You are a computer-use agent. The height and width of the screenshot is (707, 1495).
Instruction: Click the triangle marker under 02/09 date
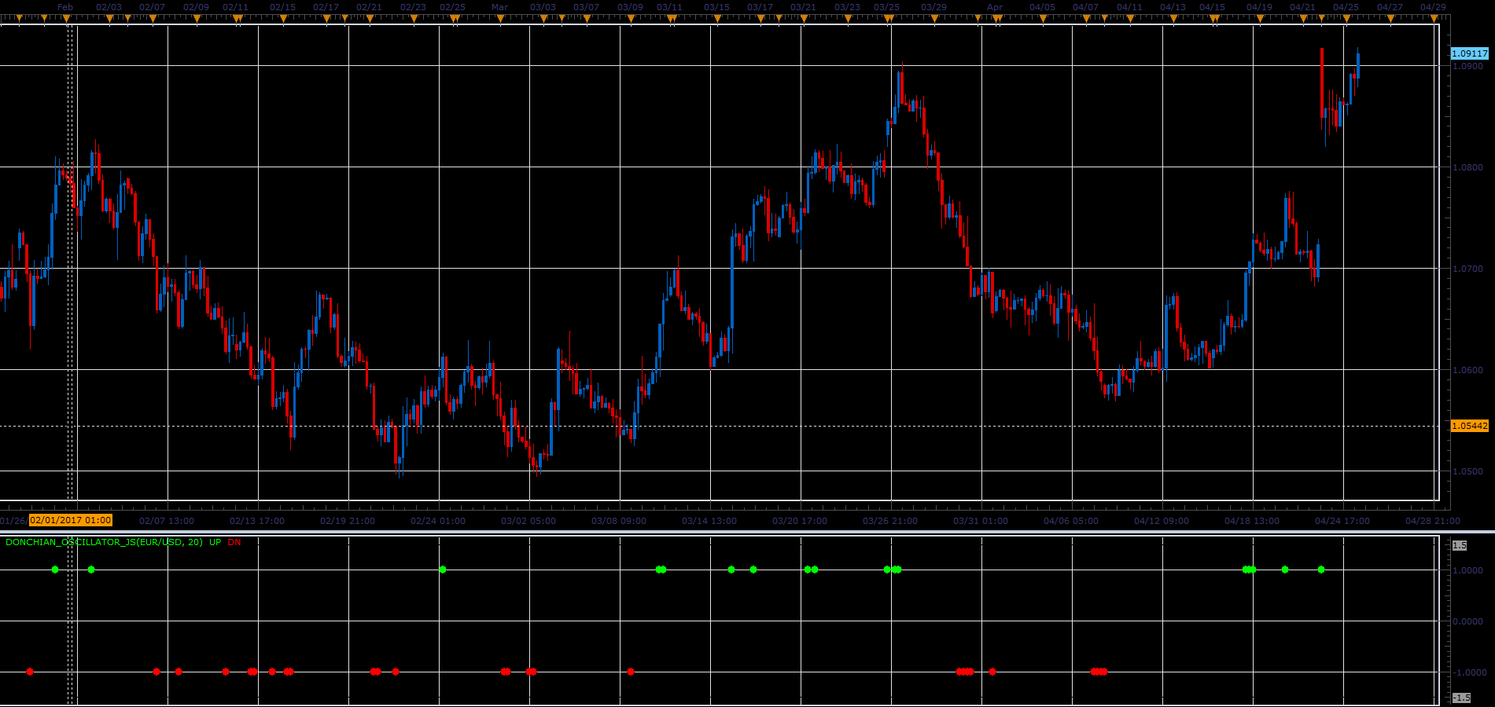(196, 19)
